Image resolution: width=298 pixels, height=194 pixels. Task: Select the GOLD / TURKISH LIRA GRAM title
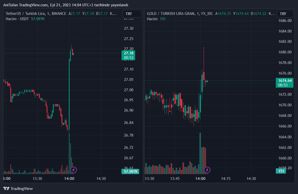point(180,14)
